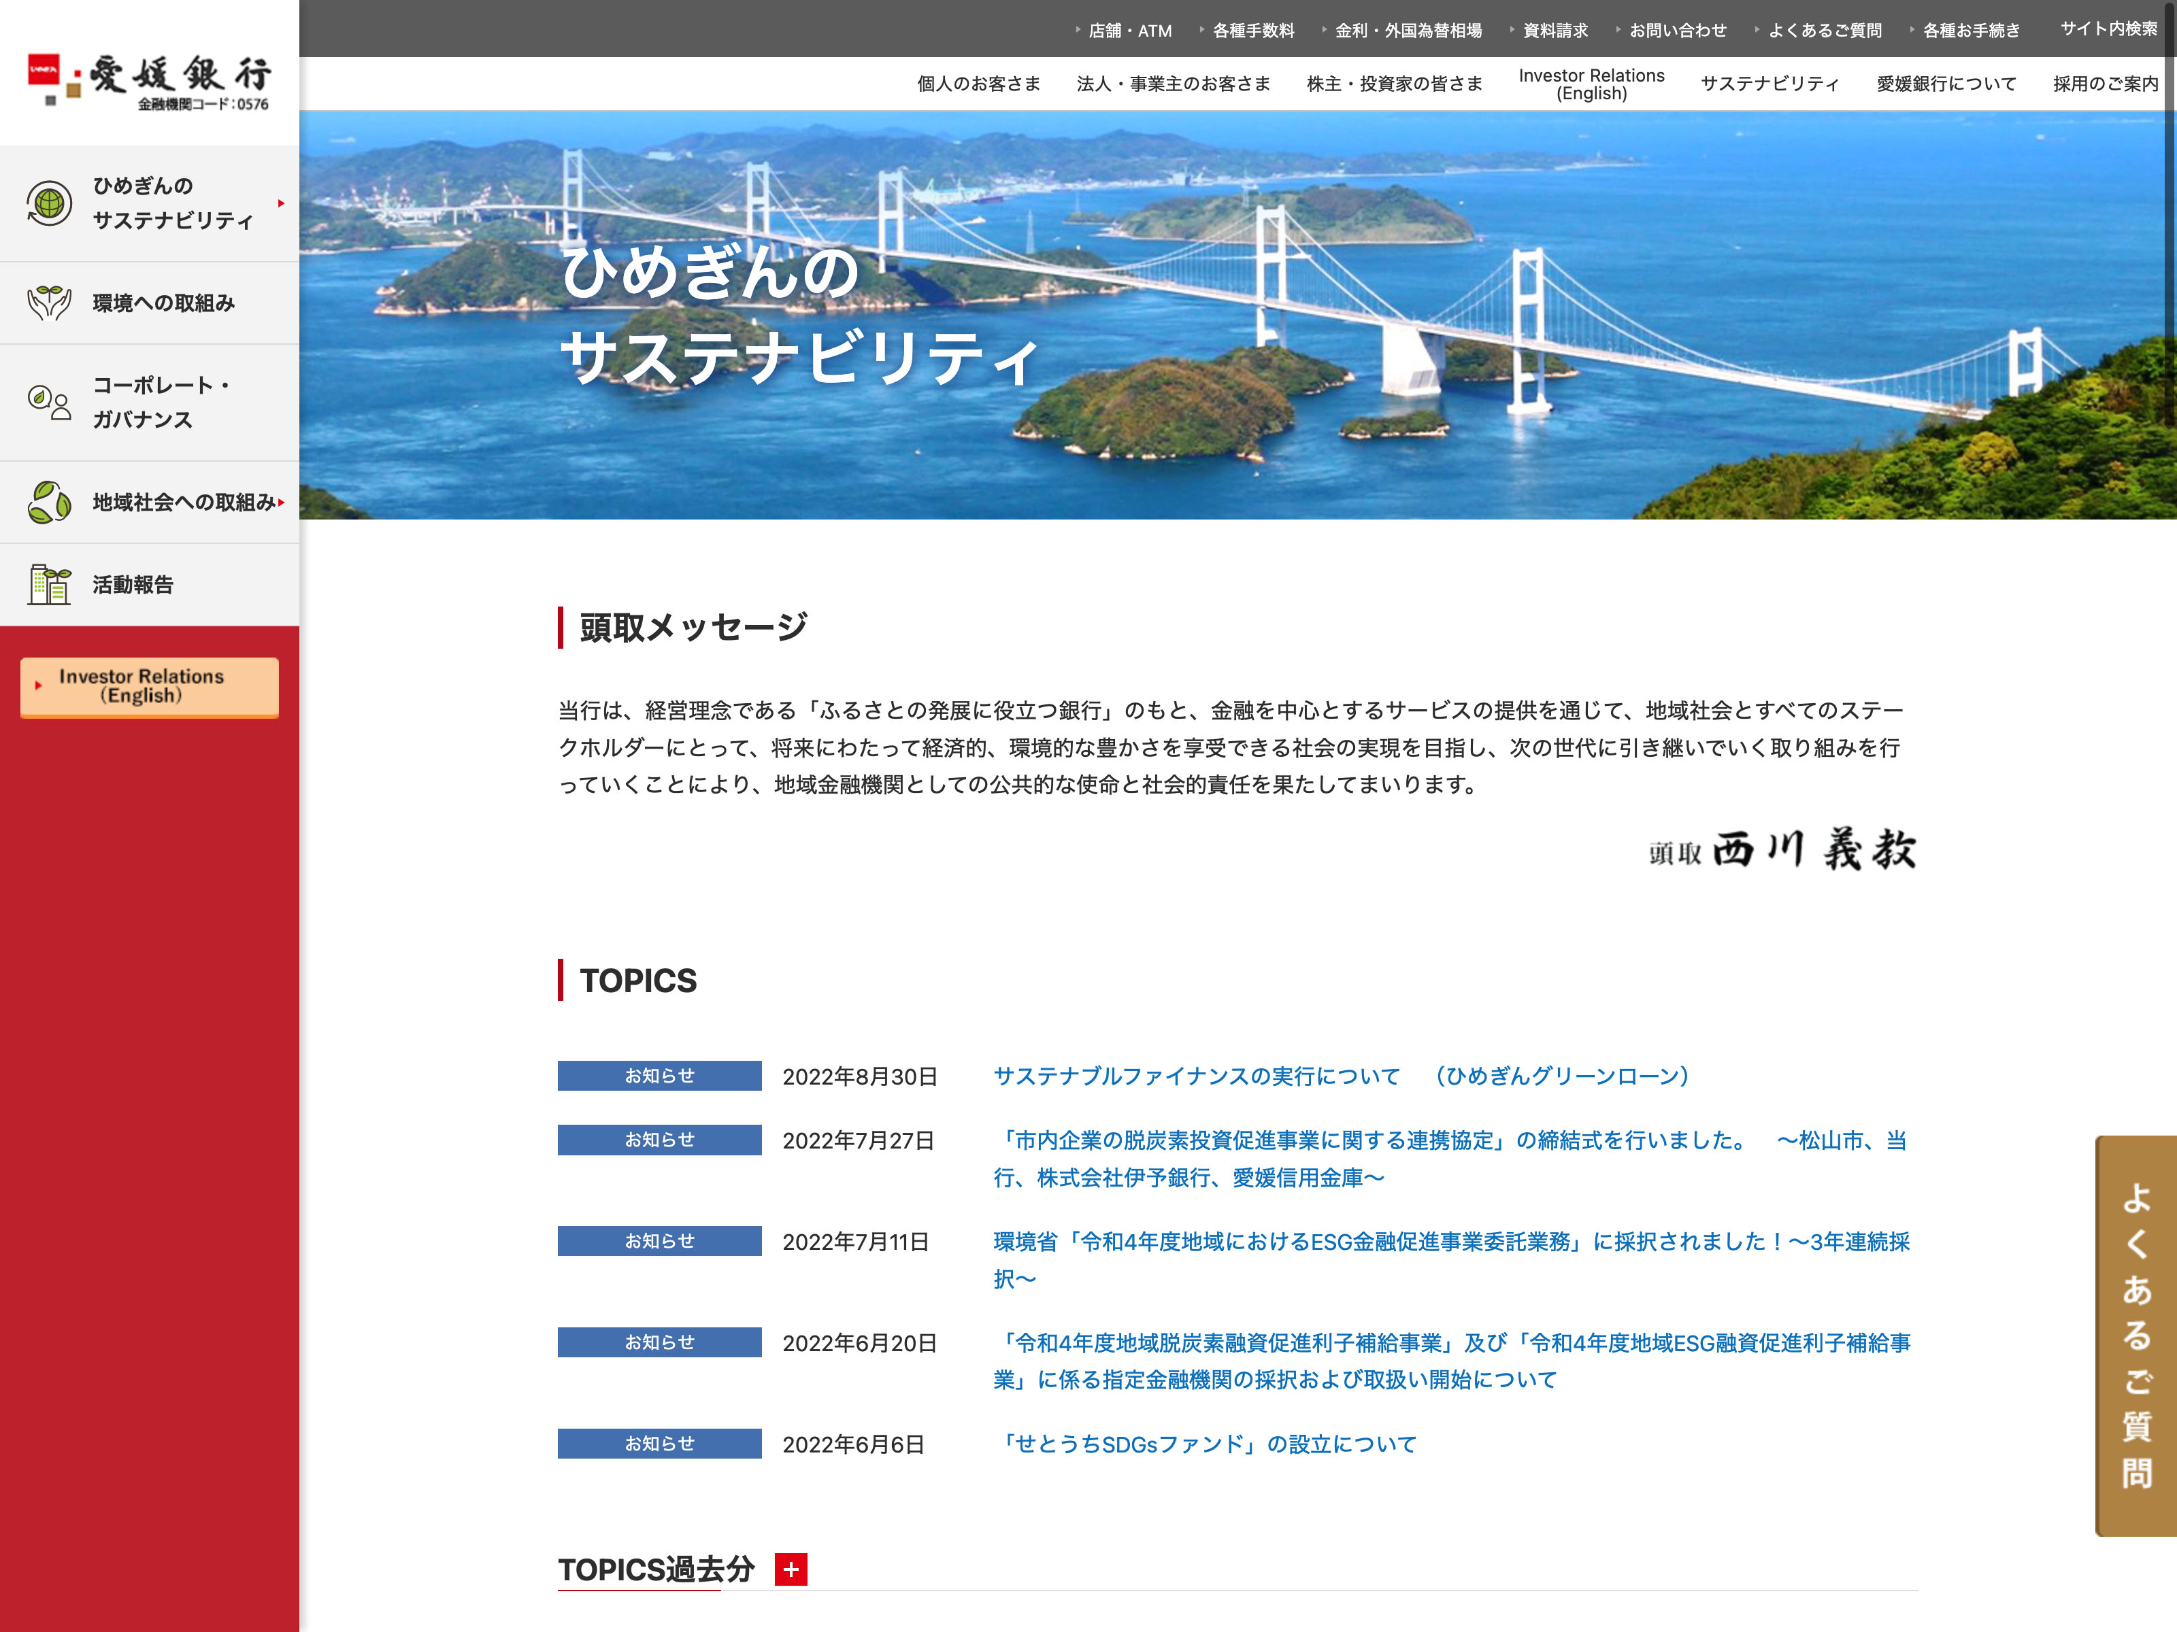Open the 個人のお客さま menu
Screen dimensions: 2177x1632
point(978,84)
